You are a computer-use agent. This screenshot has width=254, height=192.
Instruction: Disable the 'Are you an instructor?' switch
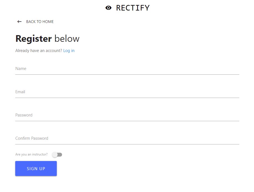point(57,154)
